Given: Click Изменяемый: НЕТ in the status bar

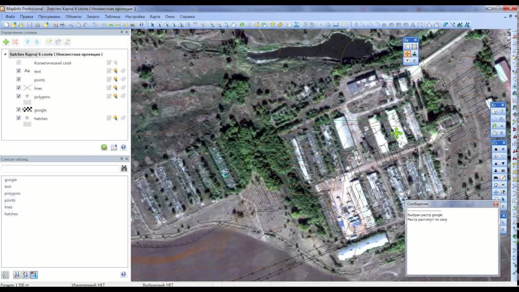Looking at the screenshot, I should pyautogui.click(x=88, y=285).
